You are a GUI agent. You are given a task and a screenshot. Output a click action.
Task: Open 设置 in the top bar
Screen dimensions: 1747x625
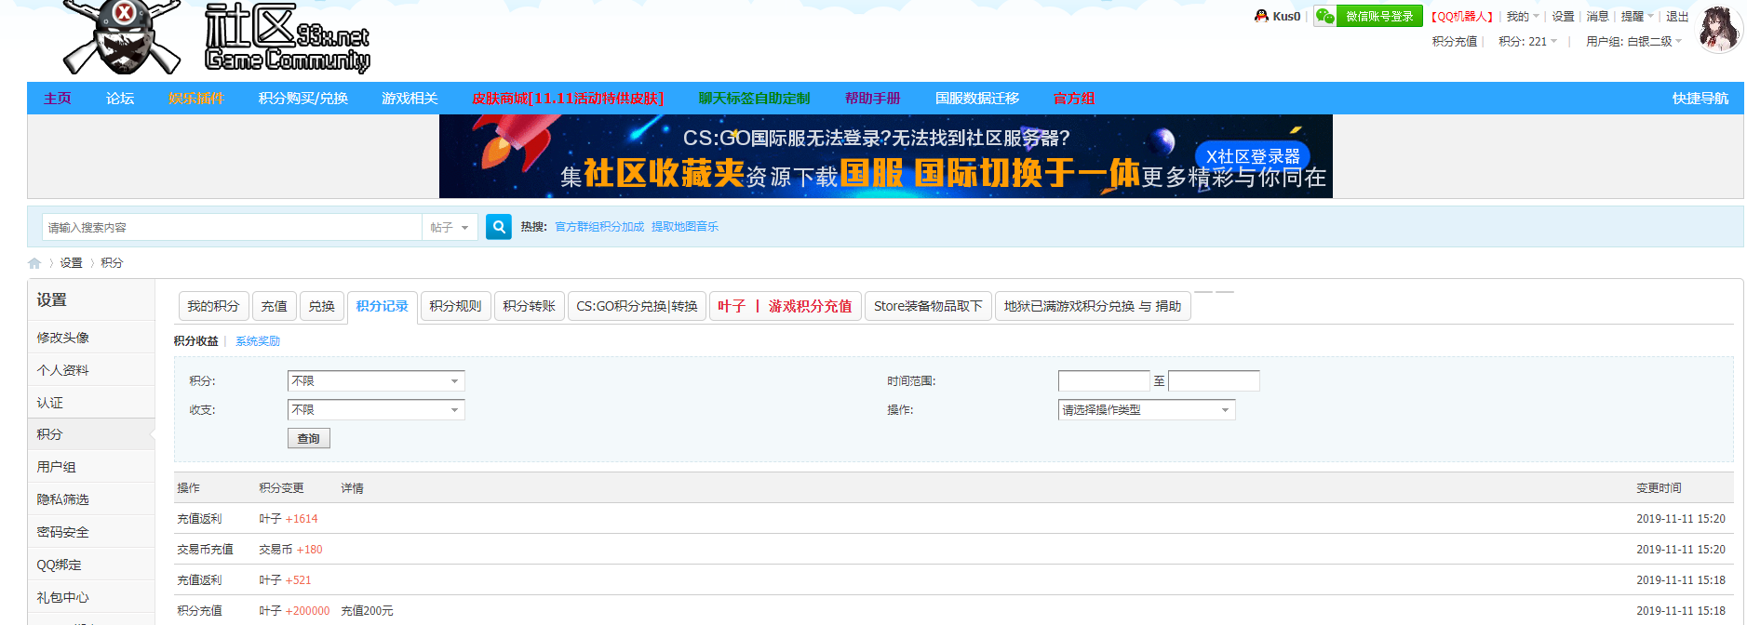coord(1563,17)
